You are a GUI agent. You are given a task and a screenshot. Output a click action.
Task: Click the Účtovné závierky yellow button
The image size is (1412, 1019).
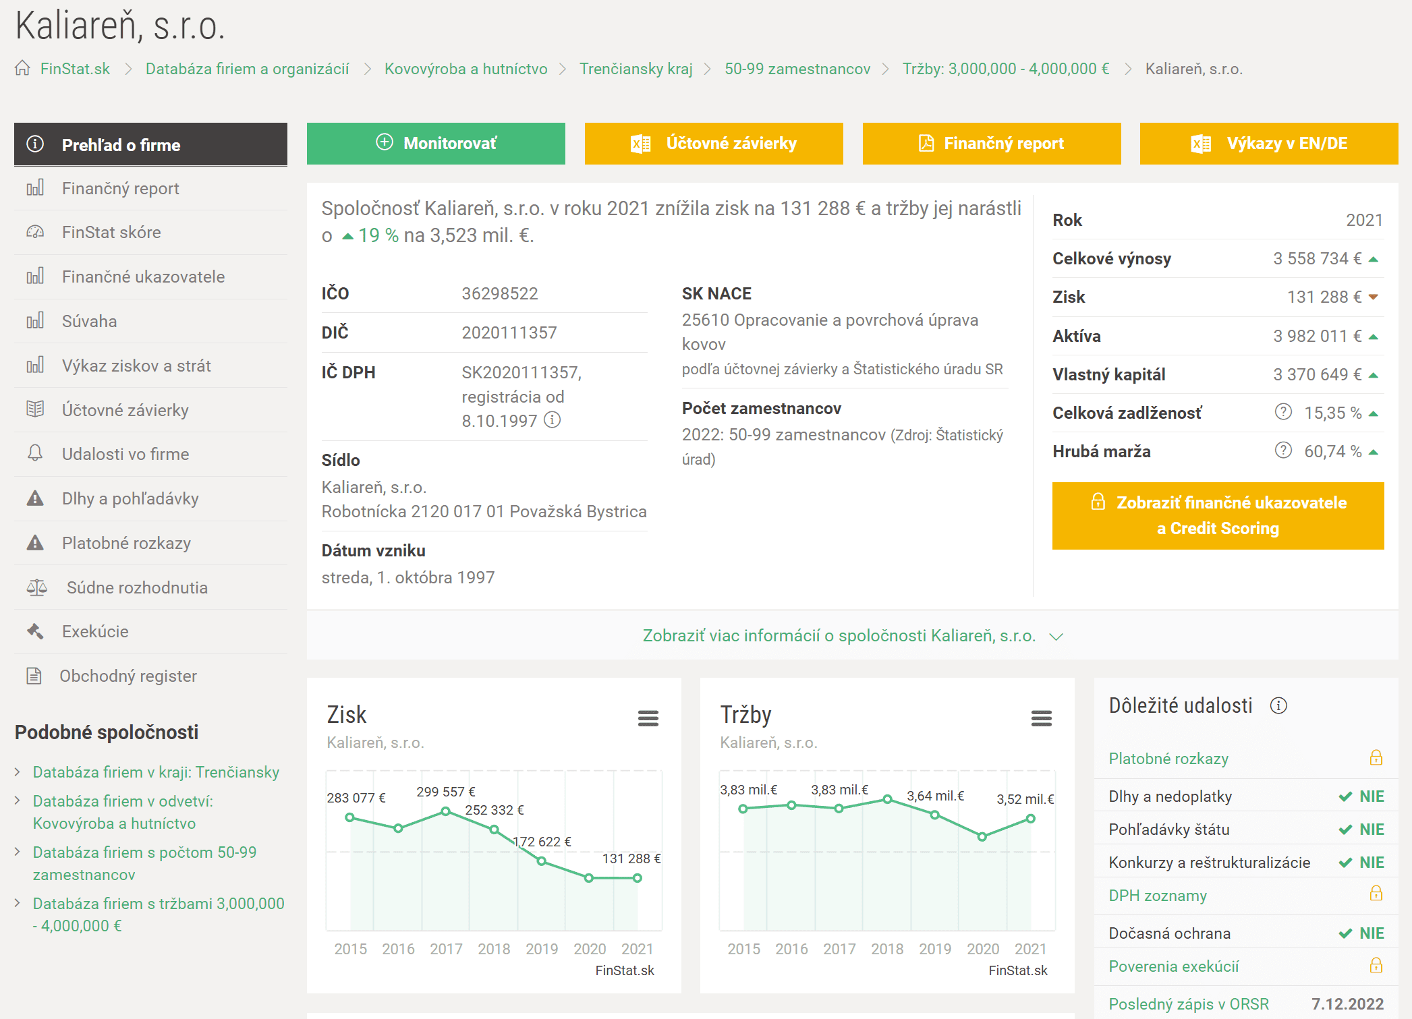tap(714, 143)
